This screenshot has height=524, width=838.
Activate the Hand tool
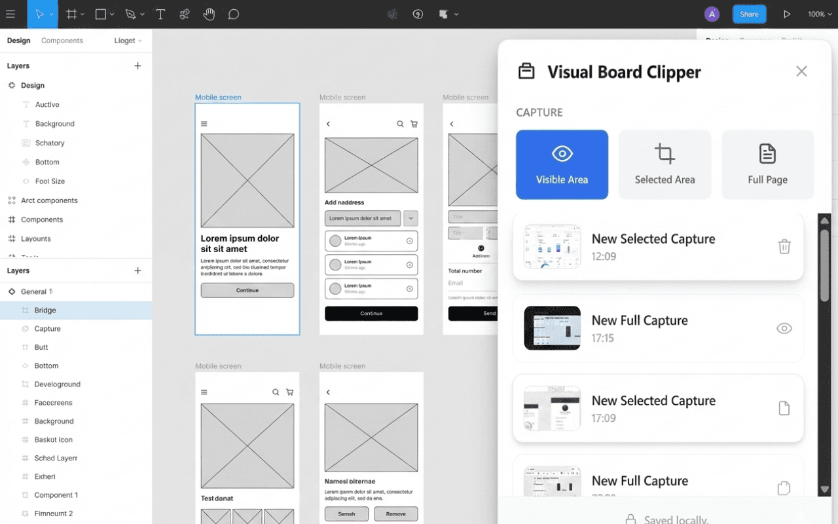(209, 13)
